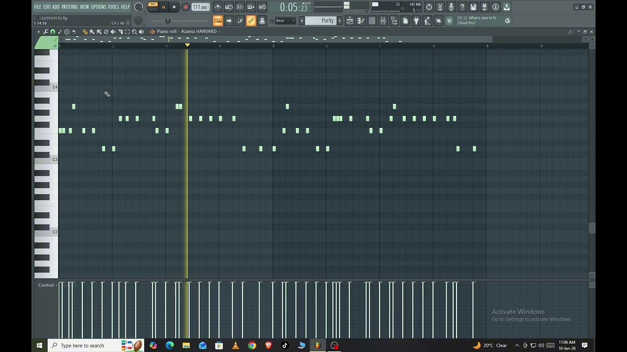Open the Plugin picker plug icon
Screen dimensions: 627x352
(x=416, y=21)
